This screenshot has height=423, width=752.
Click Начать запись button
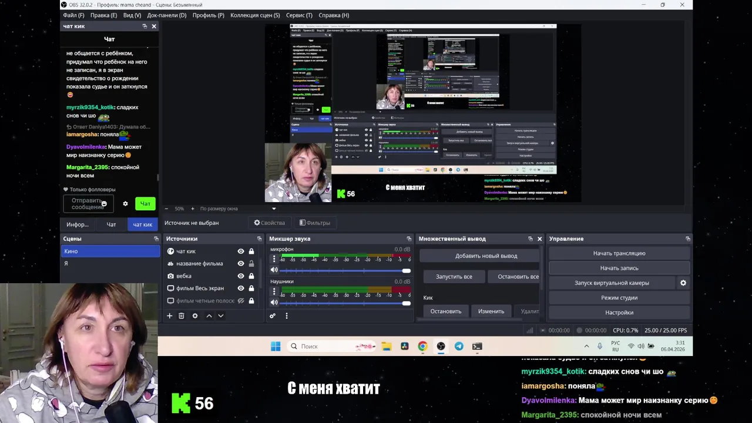619,268
